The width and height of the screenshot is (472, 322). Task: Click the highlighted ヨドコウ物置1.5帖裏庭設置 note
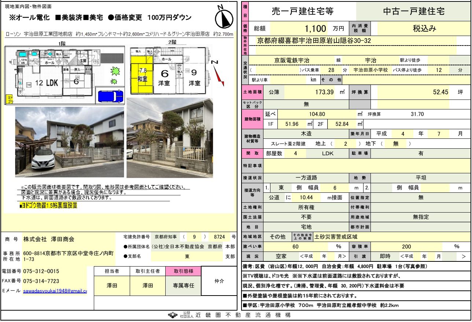48,206
